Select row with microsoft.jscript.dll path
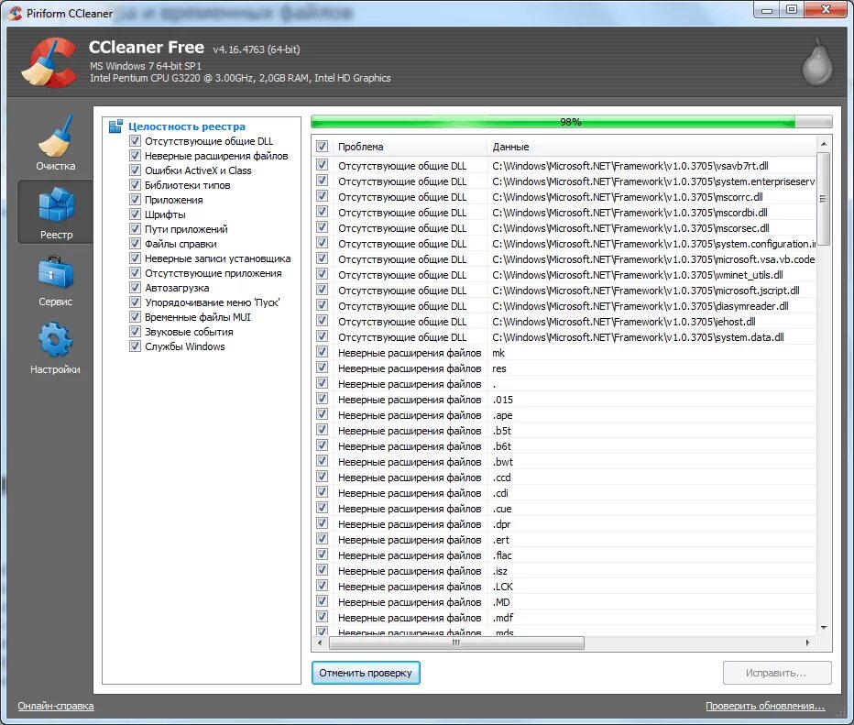The image size is (854, 725). coord(564,291)
